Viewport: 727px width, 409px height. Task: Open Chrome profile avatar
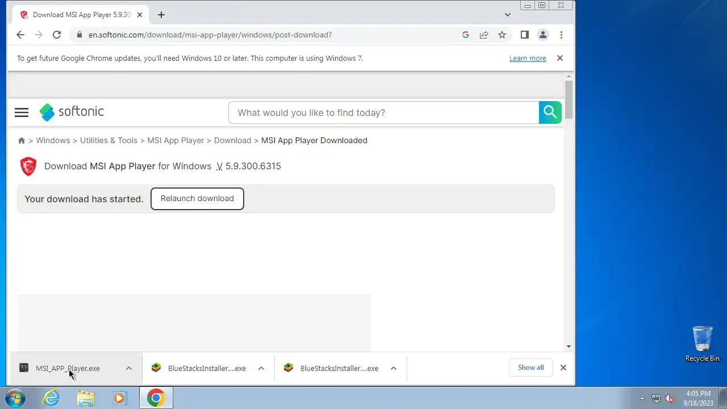point(543,35)
